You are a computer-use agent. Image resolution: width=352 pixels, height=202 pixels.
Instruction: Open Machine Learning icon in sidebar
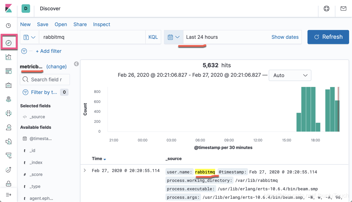pos(8,113)
